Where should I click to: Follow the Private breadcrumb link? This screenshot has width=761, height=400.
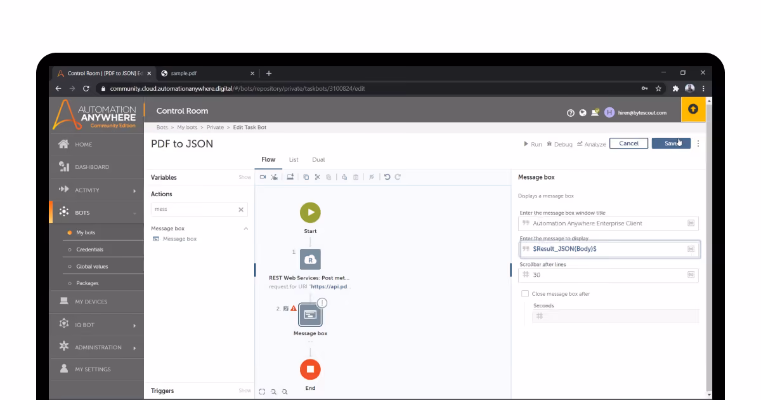tap(215, 128)
